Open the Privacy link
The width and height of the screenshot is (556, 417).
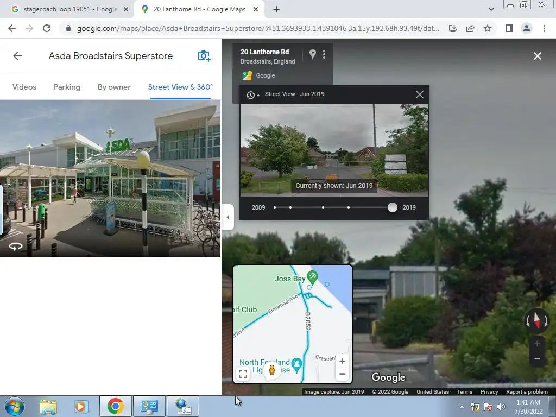tap(489, 392)
